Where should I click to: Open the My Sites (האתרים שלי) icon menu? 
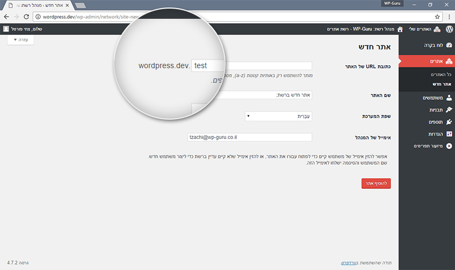[437, 29]
